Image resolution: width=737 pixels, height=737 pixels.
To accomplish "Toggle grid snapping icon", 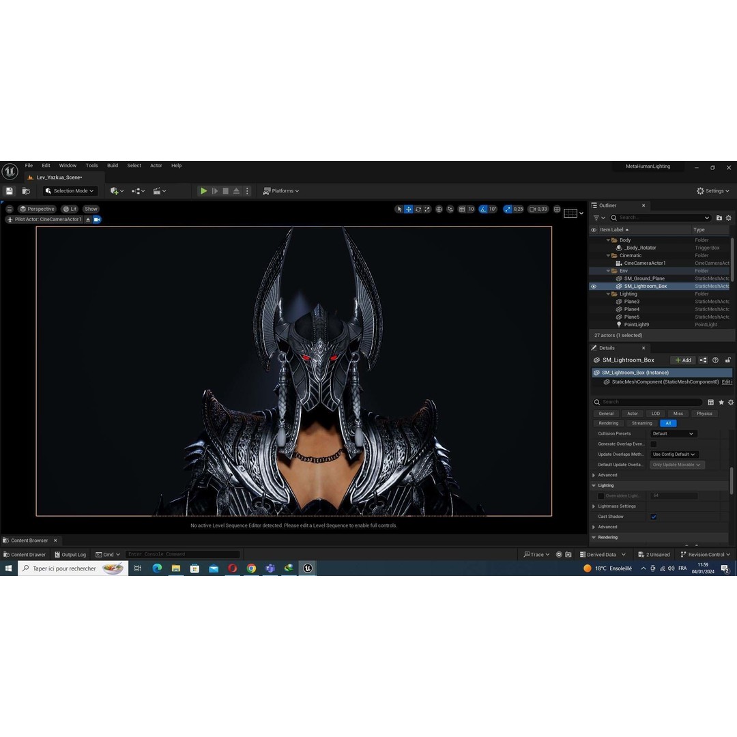I will point(462,209).
